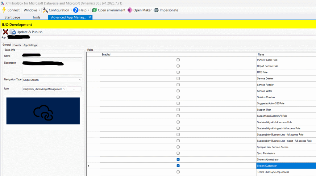Screen dimensions: 316x176
Task: Click the Connect lightning bolt icon
Action: (4, 10)
